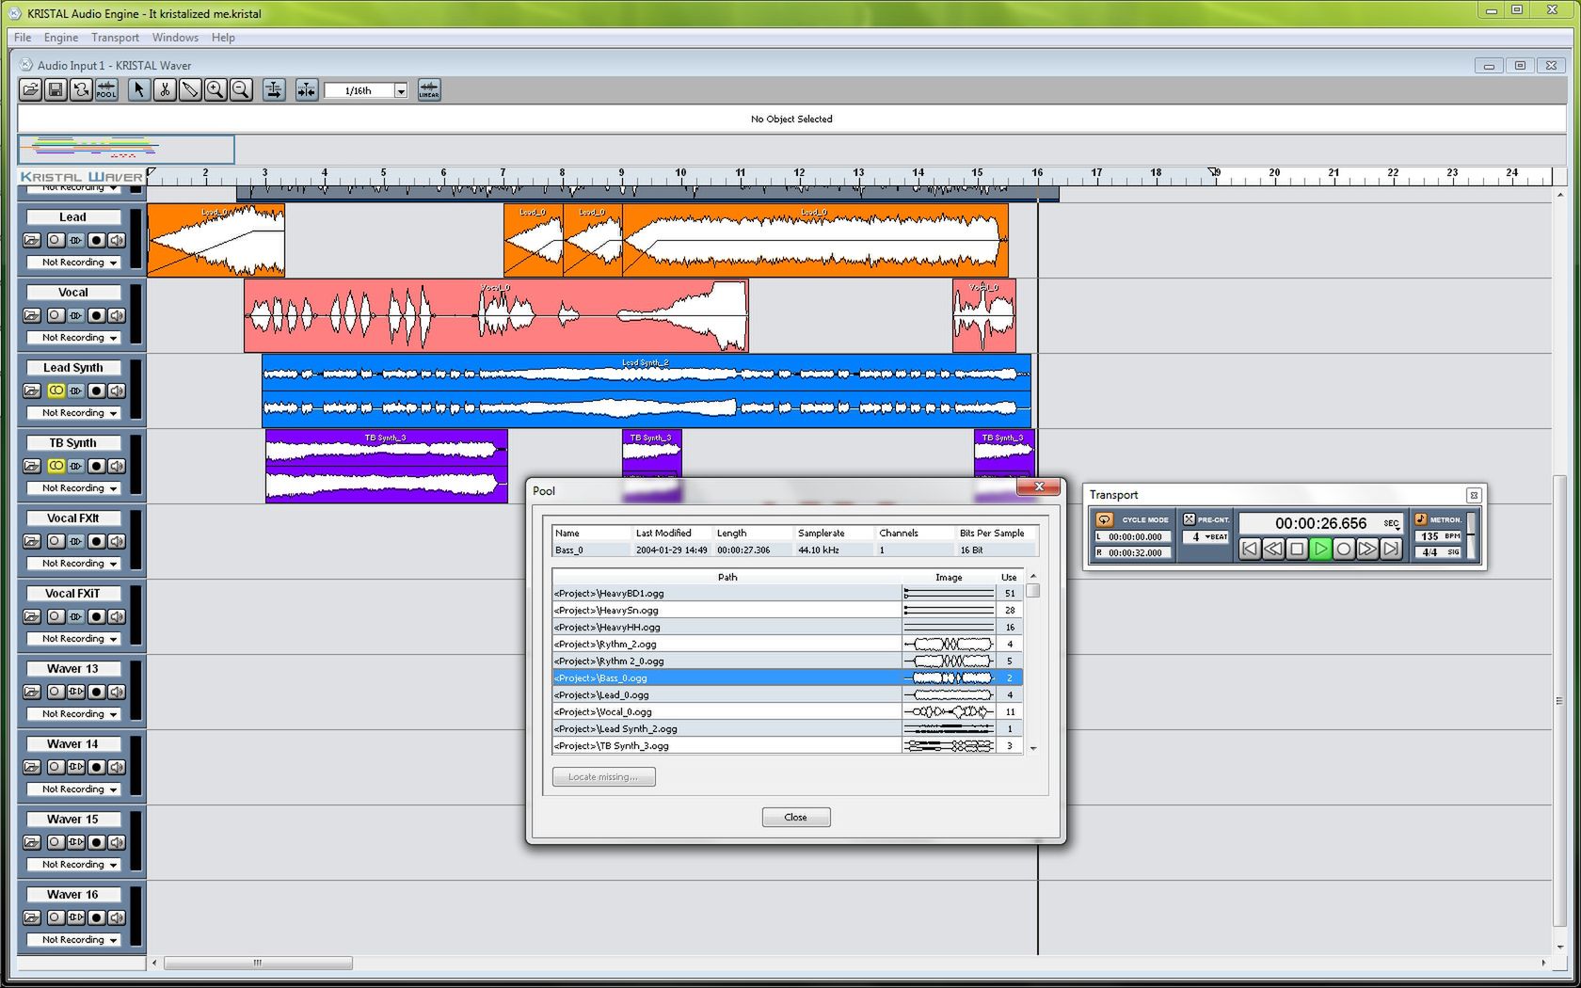Open Waver 16 Not Recording dropdown
The image size is (1581, 988).
[74, 940]
